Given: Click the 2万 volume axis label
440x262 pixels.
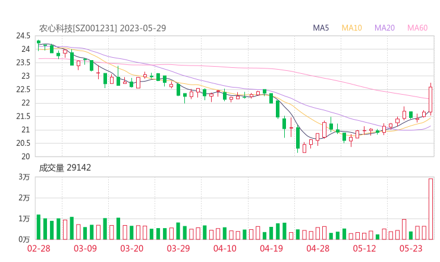Looking at the screenshot, I should (x=24, y=198).
